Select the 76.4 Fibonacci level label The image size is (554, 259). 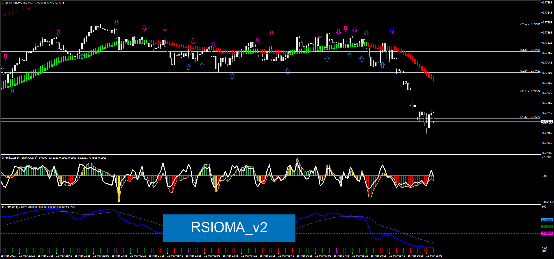tap(530, 24)
